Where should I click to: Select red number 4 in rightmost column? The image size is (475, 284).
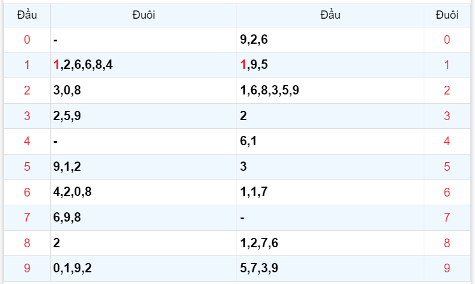446,141
